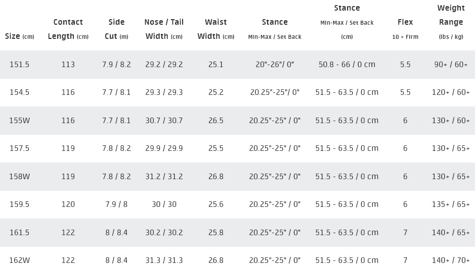Select the 157.5 size cell
This screenshot has height=270, width=475.
tap(20, 148)
